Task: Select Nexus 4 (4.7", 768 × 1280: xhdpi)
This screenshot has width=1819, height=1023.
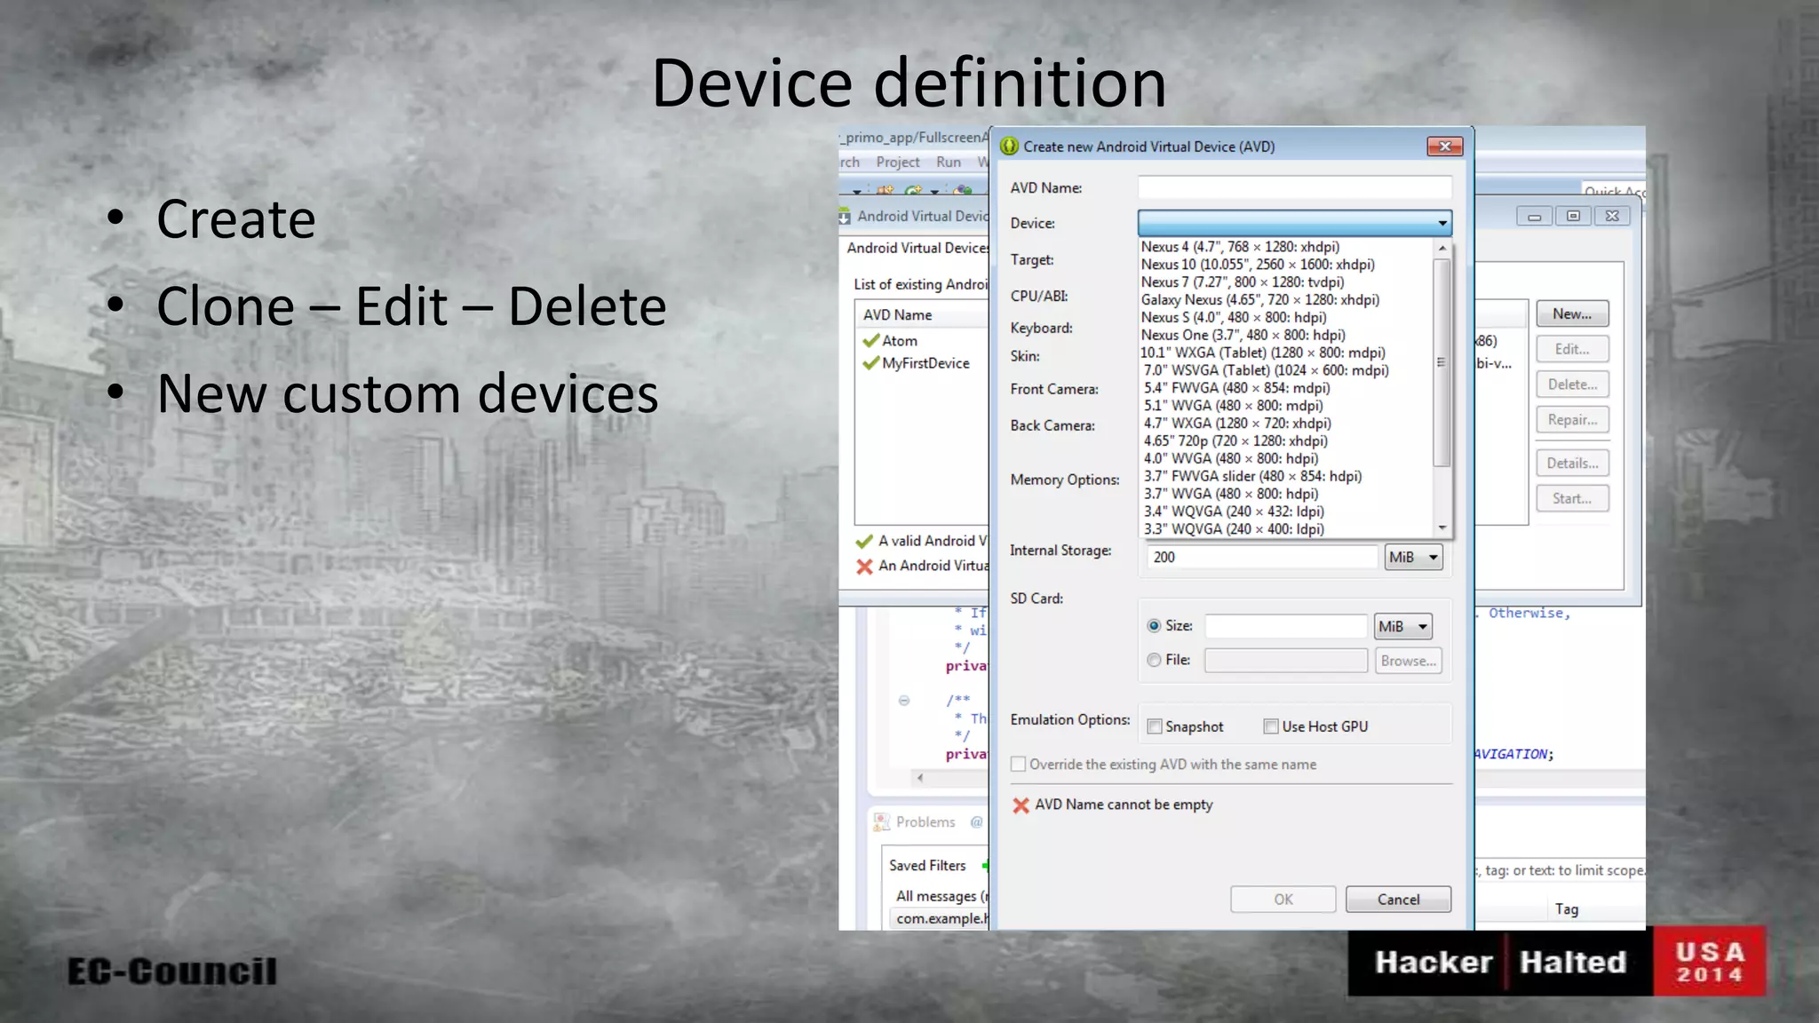Action: click(x=1240, y=247)
